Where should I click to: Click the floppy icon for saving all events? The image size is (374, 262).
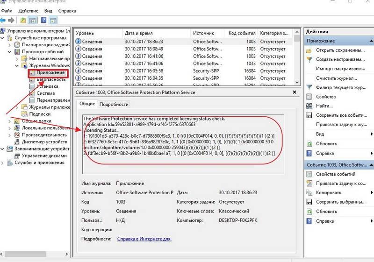pyautogui.click(x=309, y=115)
